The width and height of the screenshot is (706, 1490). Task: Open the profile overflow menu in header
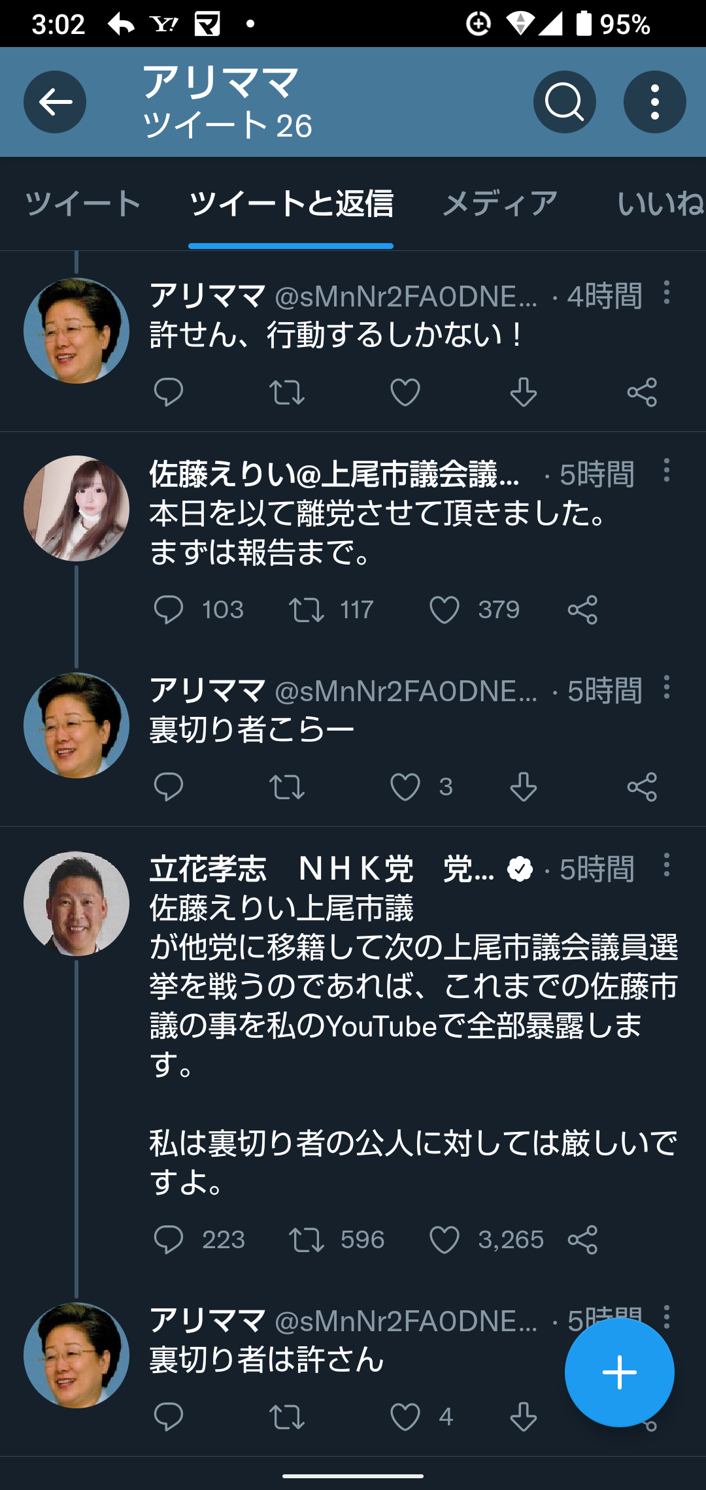(654, 102)
